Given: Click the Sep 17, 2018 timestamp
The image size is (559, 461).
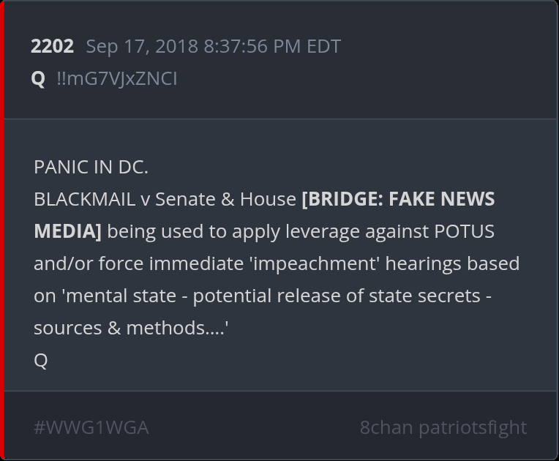Looking at the screenshot, I should pyautogui.click(x=213, y=46).
